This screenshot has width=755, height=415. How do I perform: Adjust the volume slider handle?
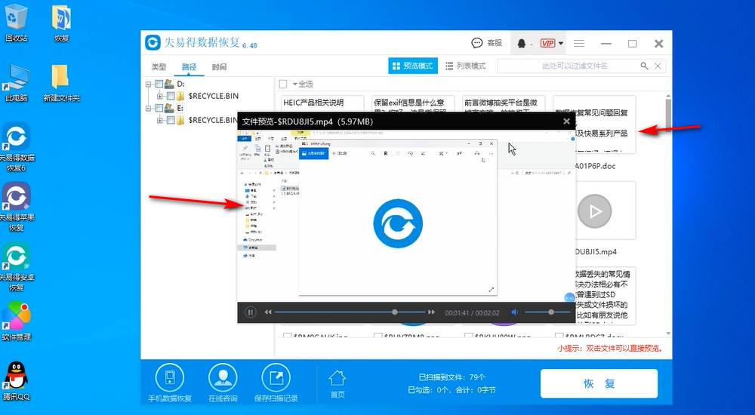click(551, 312)
